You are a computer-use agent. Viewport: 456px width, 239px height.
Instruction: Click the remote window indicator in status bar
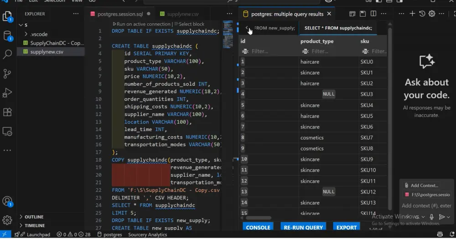5,234
